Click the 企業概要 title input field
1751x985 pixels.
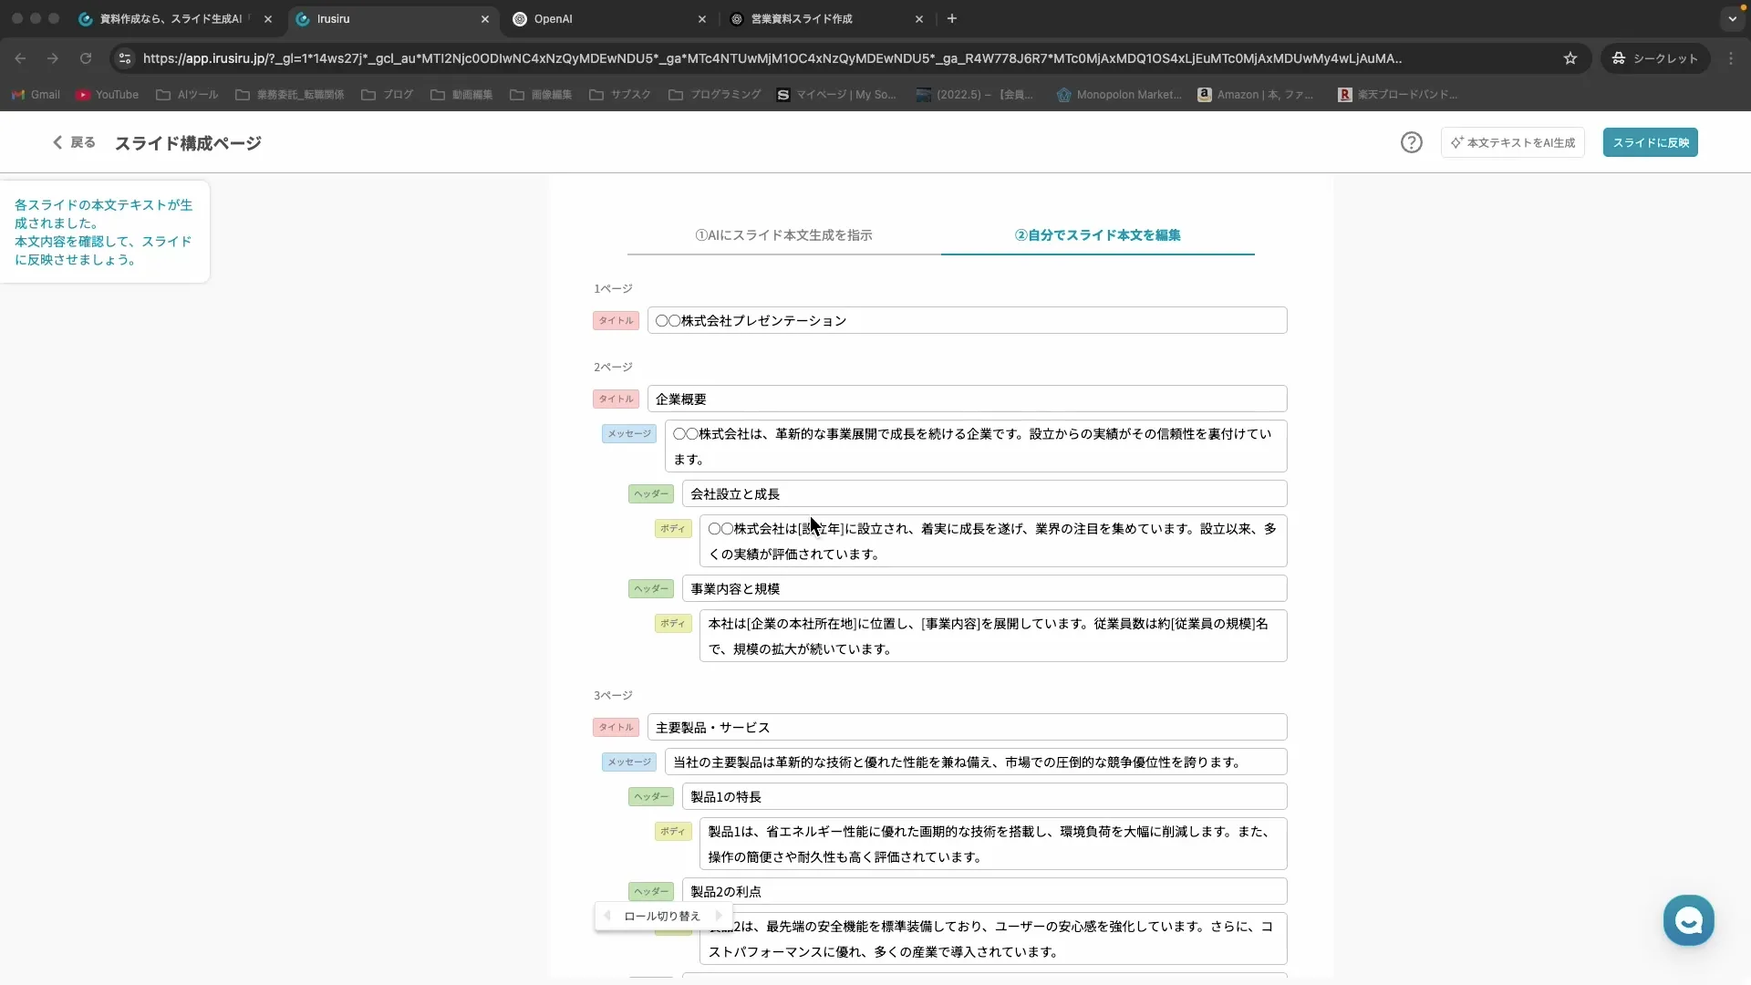(967, 399)
